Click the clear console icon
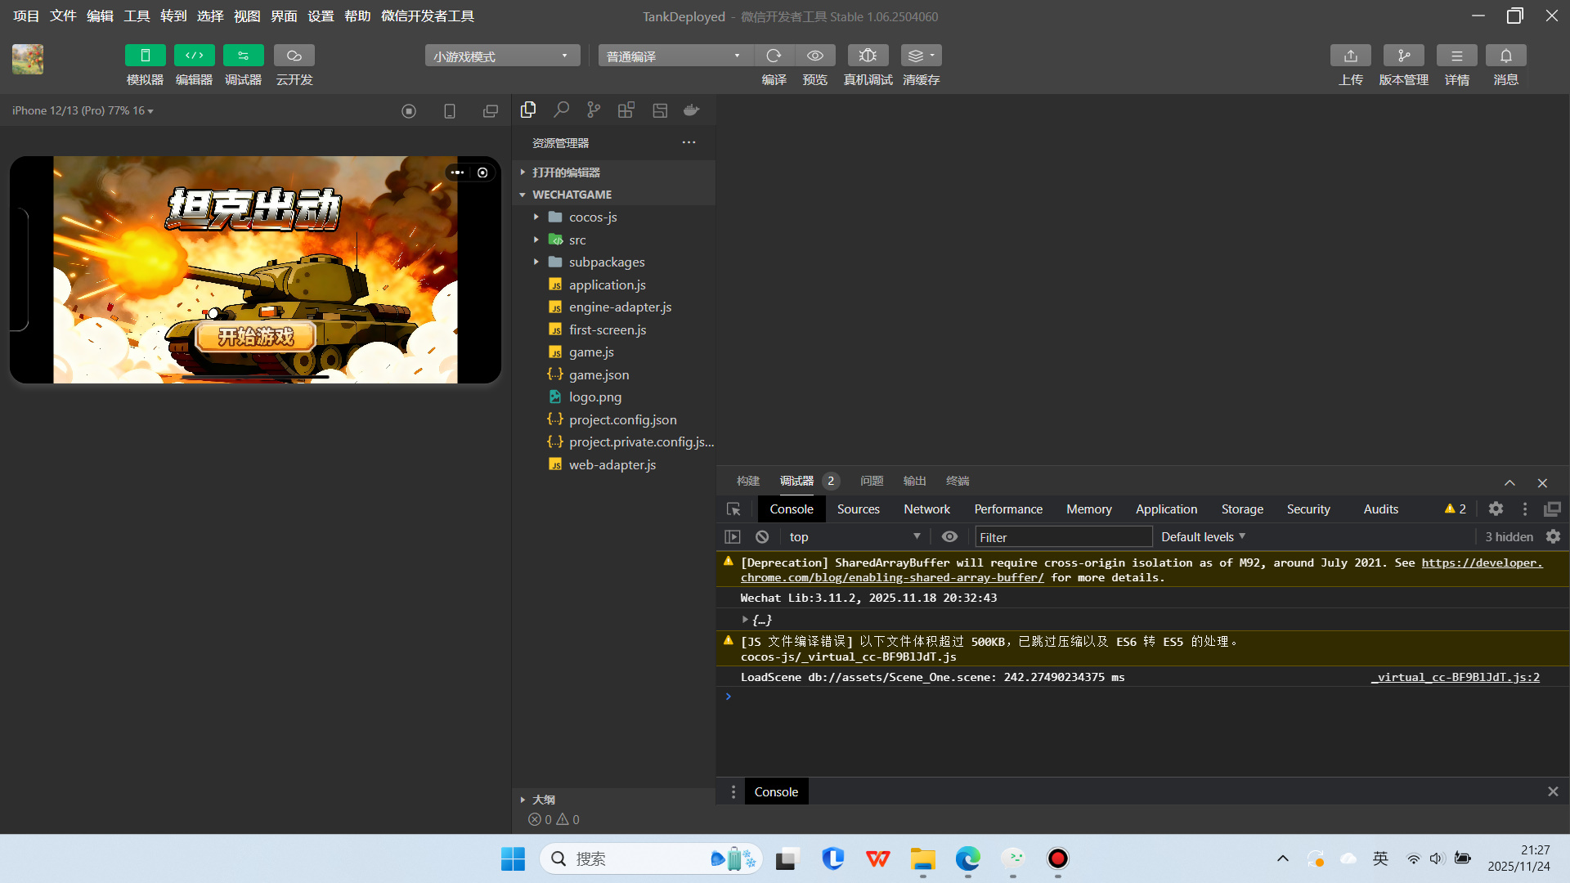The height and width of the screenshot is (883, 1570). [762, 537]
